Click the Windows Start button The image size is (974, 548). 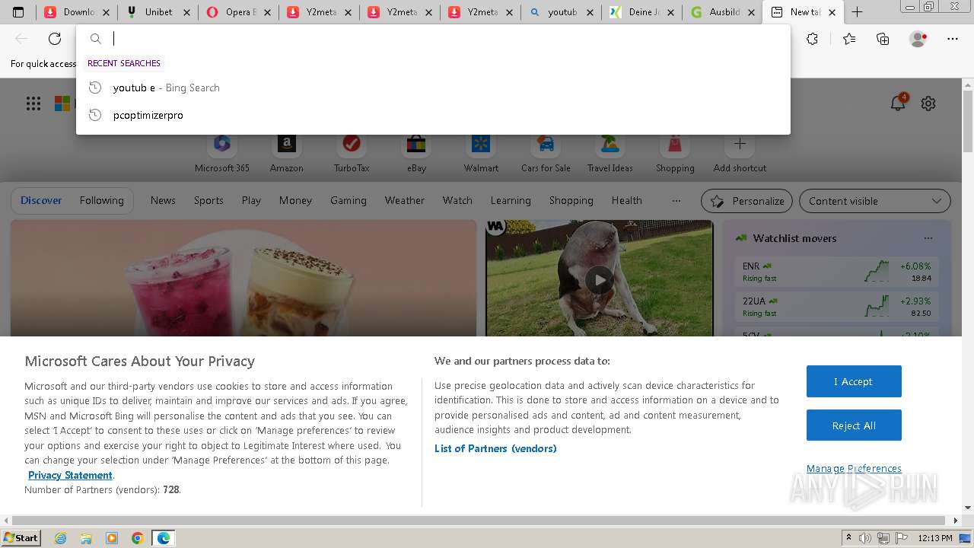click(21, 538)
